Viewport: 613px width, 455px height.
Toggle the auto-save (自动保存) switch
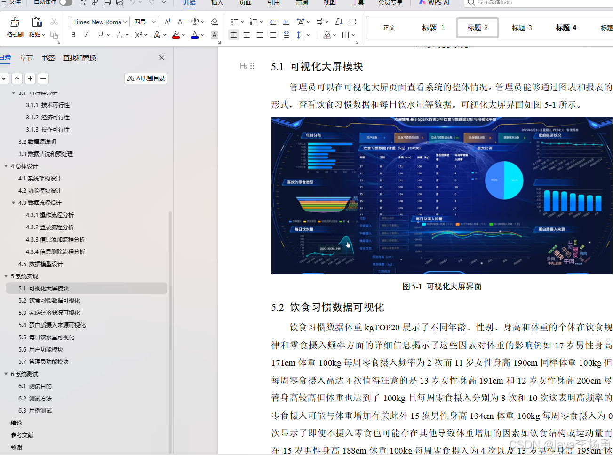click(66, 2)
